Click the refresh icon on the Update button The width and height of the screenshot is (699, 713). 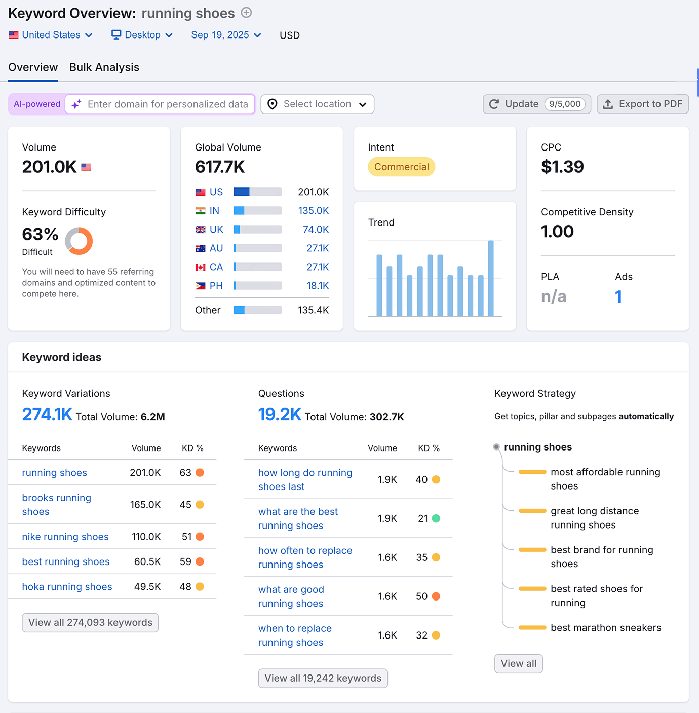[x=494, y=104]
